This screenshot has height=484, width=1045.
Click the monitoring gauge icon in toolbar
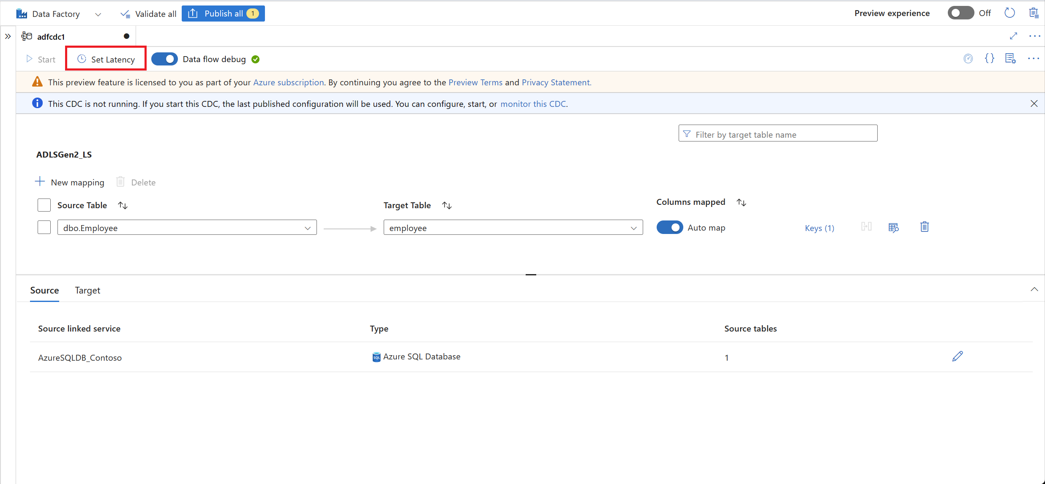point(968,59)
